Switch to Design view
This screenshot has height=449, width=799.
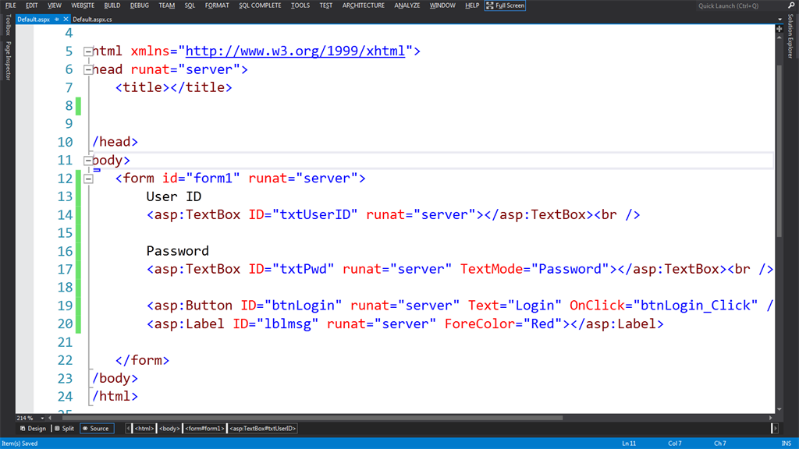[x=34, y=428]
